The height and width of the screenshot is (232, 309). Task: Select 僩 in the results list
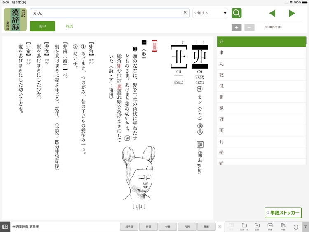261,97
